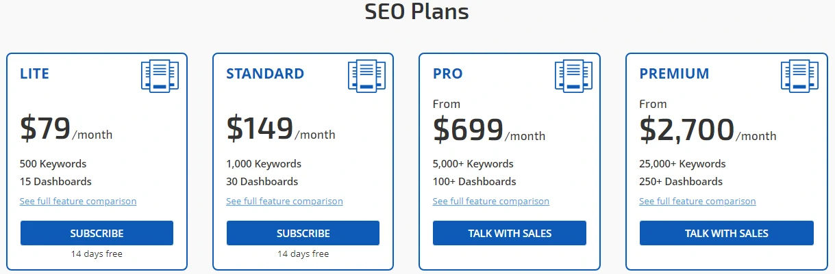The width and height of the screenshot is (835, 274).
Task: Select the PRO plan title
Action: (x=447, y=74)
